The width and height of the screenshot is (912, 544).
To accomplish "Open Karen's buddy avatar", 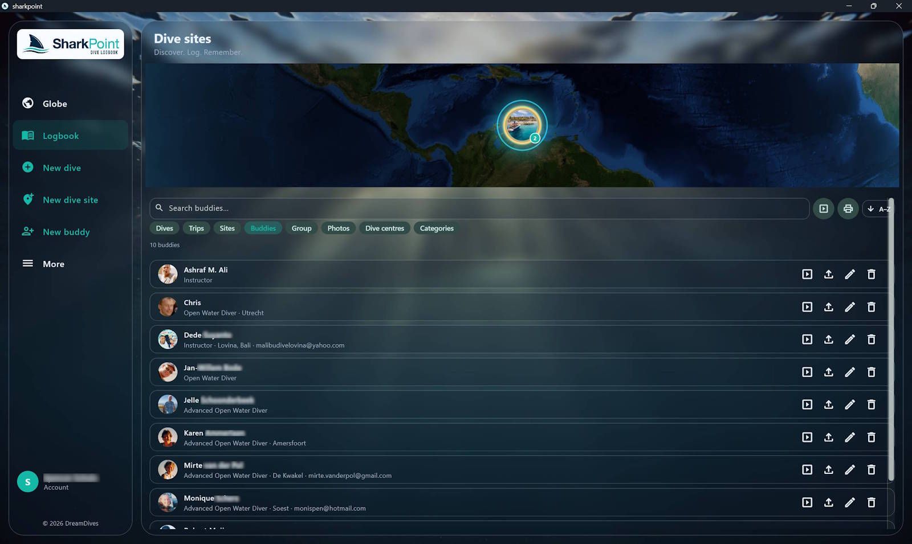I will click(x=168, y=437).
